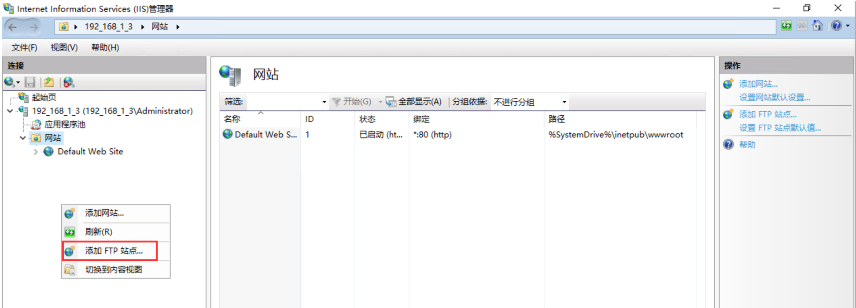This screenshot has height=308, width=856.
Task: Click the green refresh icon beside 刷新(R)
Action: click(70, 232)
